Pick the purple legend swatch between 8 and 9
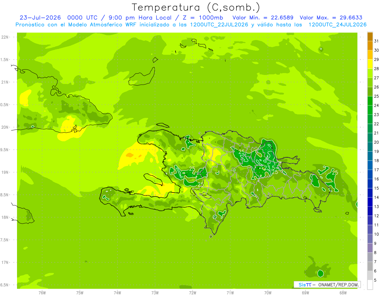Screen dimensions: 385x297 pyautogui.click(x=370, y=248)
